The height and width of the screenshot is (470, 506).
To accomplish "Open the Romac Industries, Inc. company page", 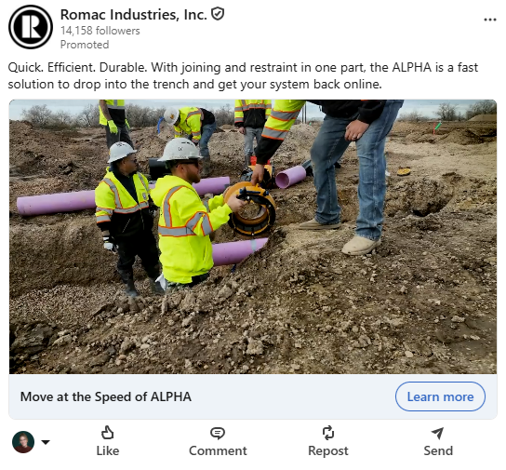I will [x=134, y=15].
